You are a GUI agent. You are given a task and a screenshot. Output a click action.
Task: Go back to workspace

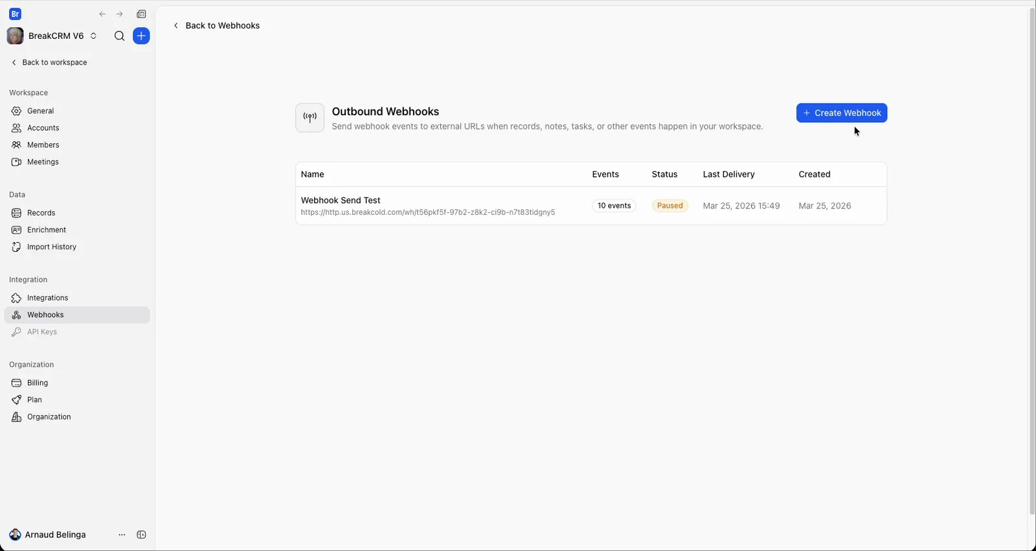(x=49, y=62)
